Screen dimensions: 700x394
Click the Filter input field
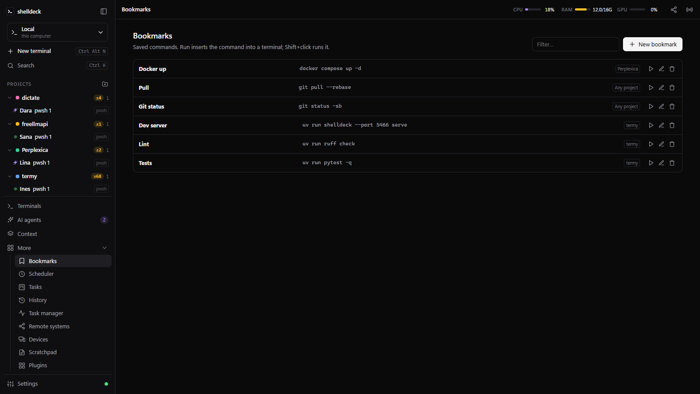click(x=575, y=44)
